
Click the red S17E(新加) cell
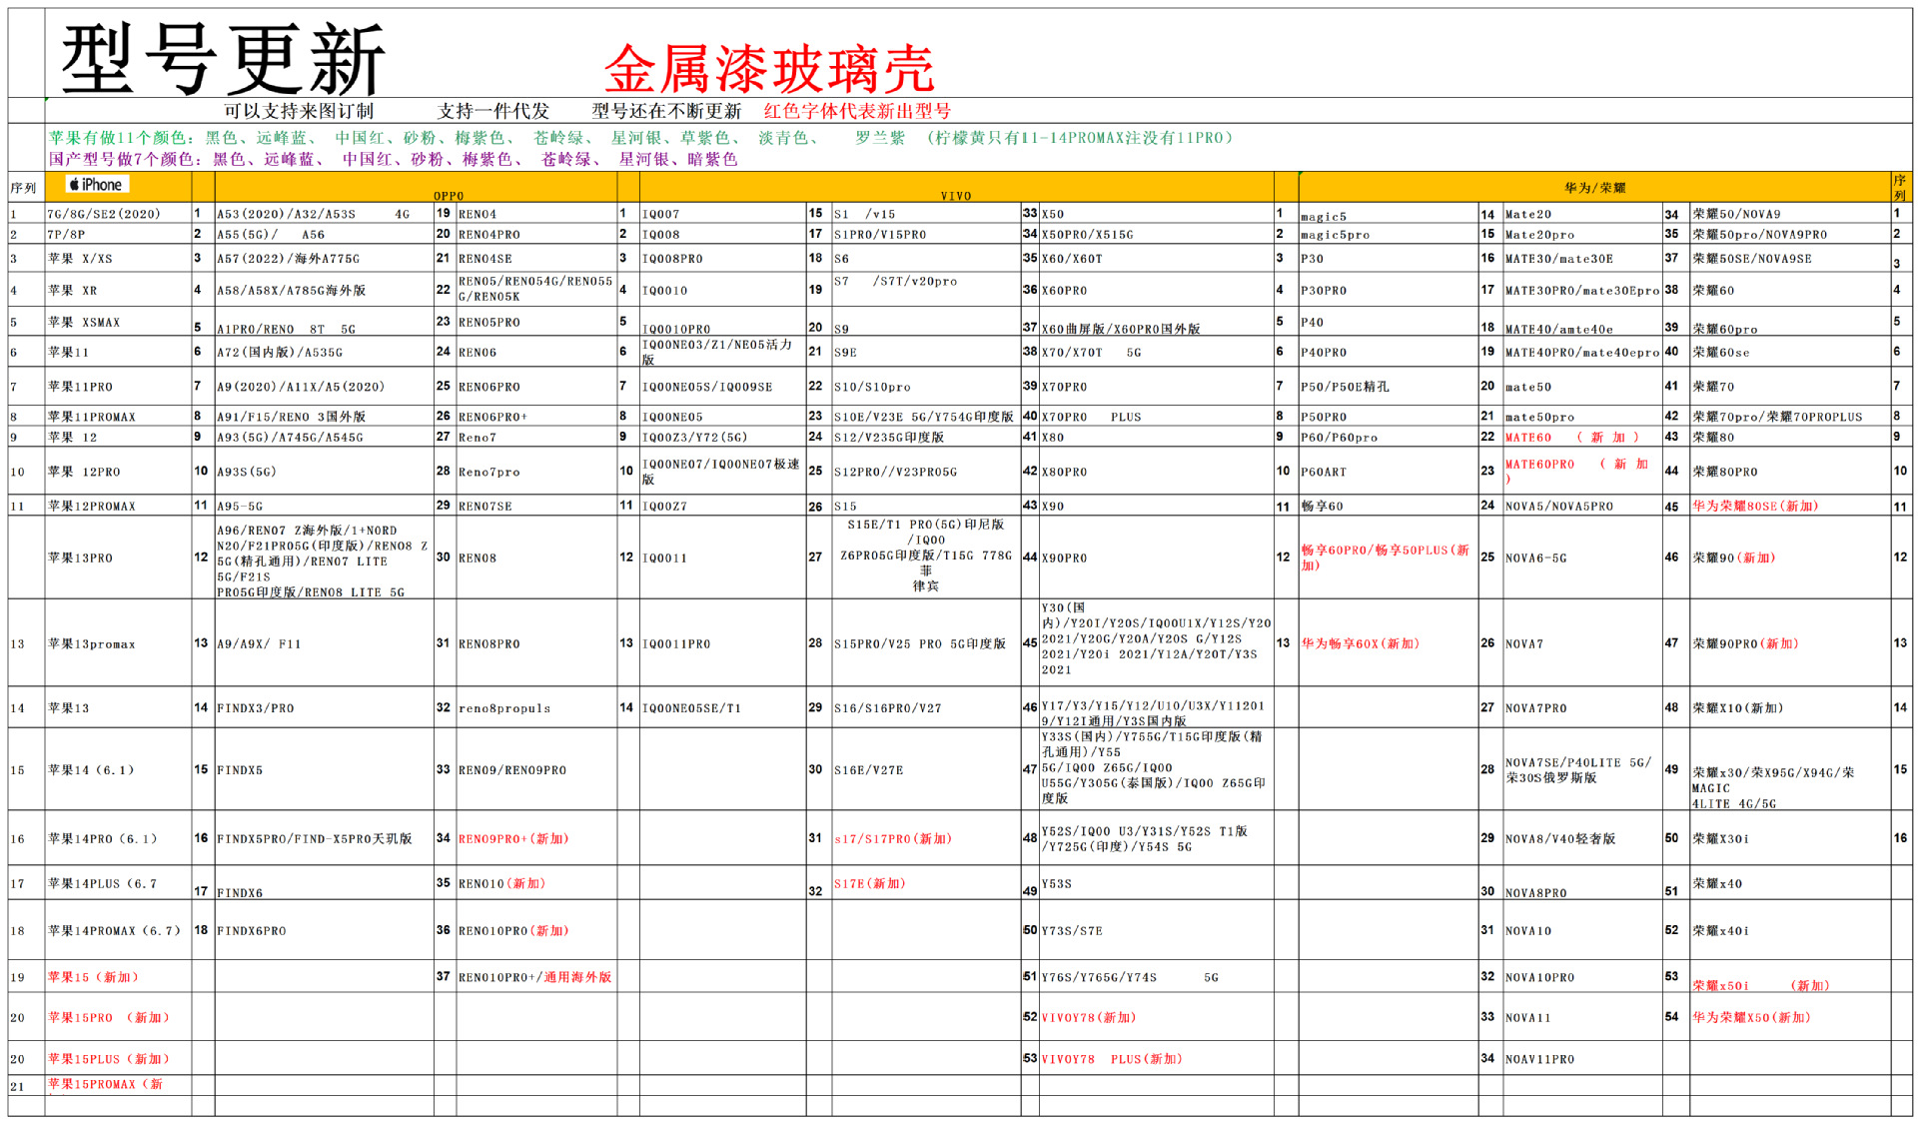point(869,883)
